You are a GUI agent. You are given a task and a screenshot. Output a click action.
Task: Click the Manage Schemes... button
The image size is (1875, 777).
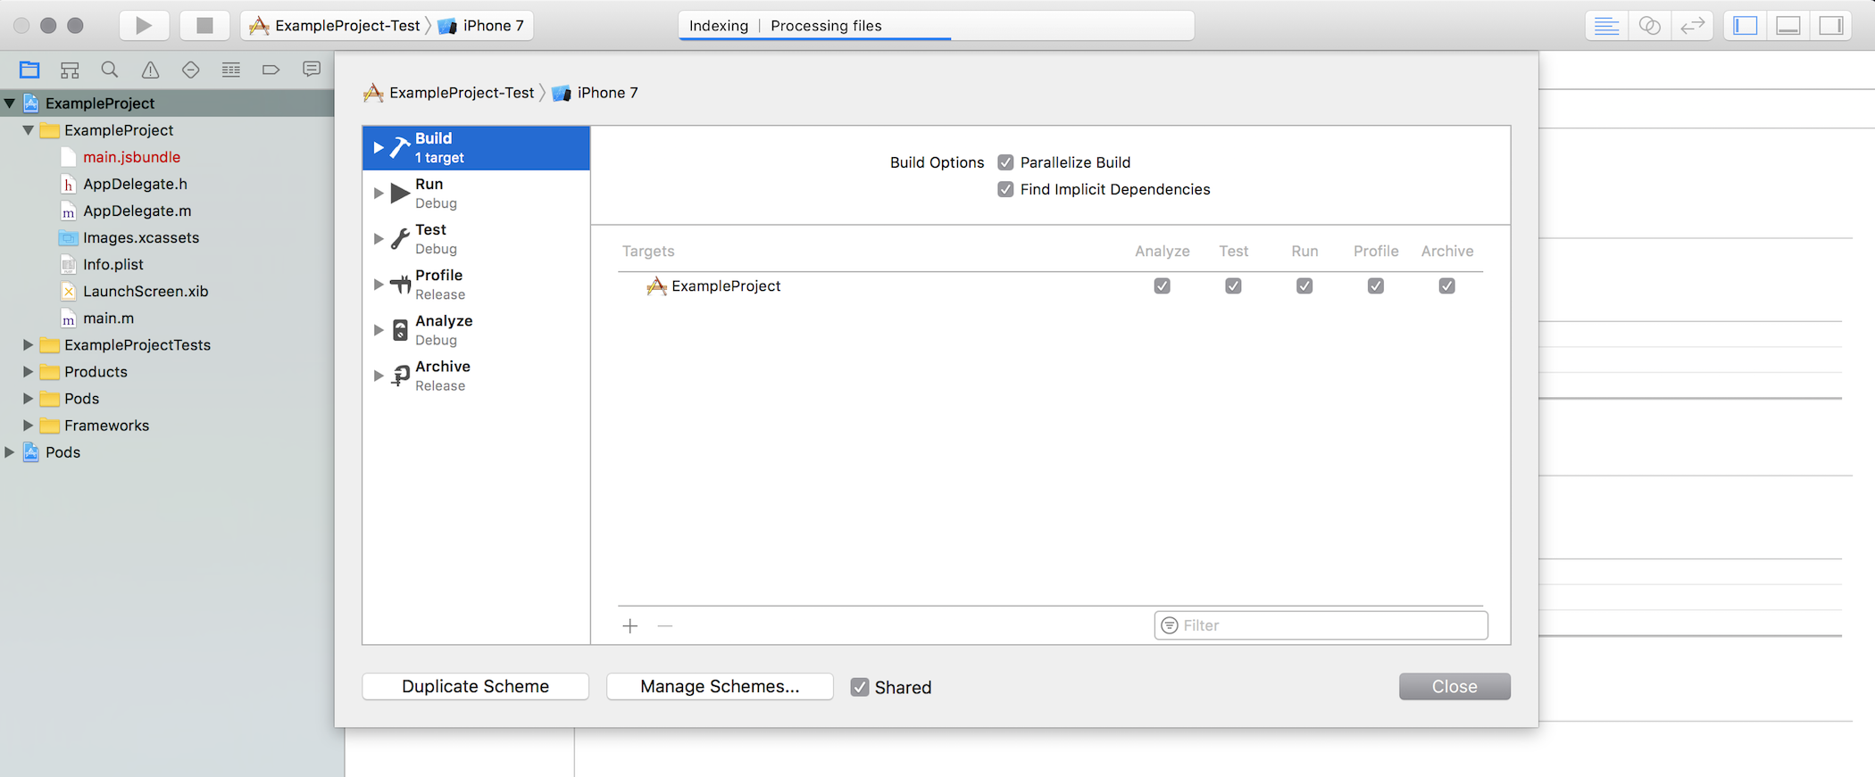click(720, 686)
